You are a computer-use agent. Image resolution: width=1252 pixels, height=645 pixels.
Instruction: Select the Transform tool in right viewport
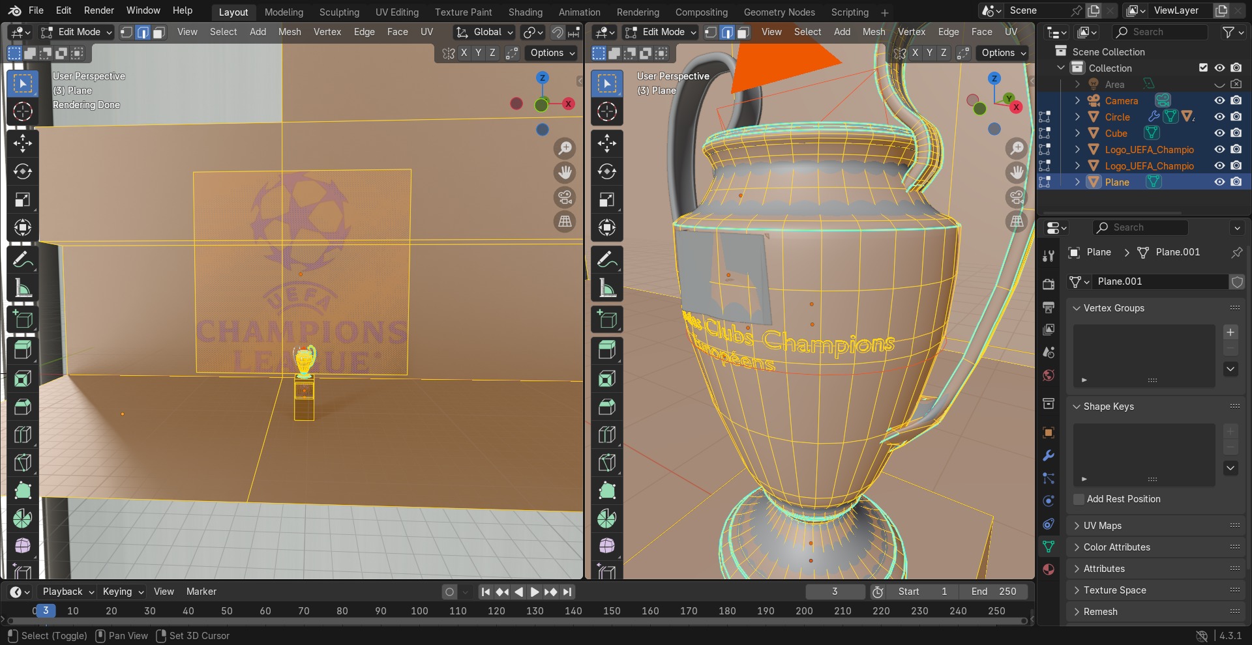[607, 227]
